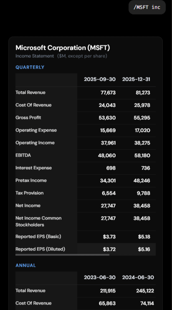
Task: Select the ANNUAL section heading
Action: point(25,265)
